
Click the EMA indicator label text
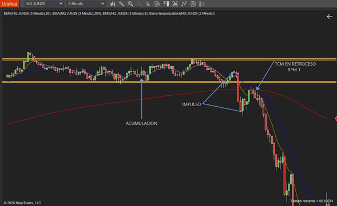click(109, 14)
